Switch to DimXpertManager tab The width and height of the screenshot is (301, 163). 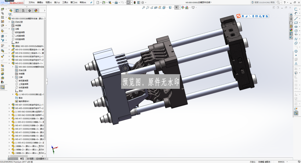coord(30,11)
